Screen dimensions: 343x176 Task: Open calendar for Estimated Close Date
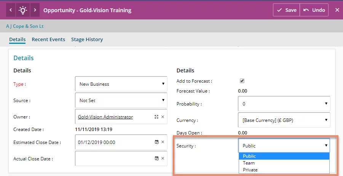click(x=156, y=142)
